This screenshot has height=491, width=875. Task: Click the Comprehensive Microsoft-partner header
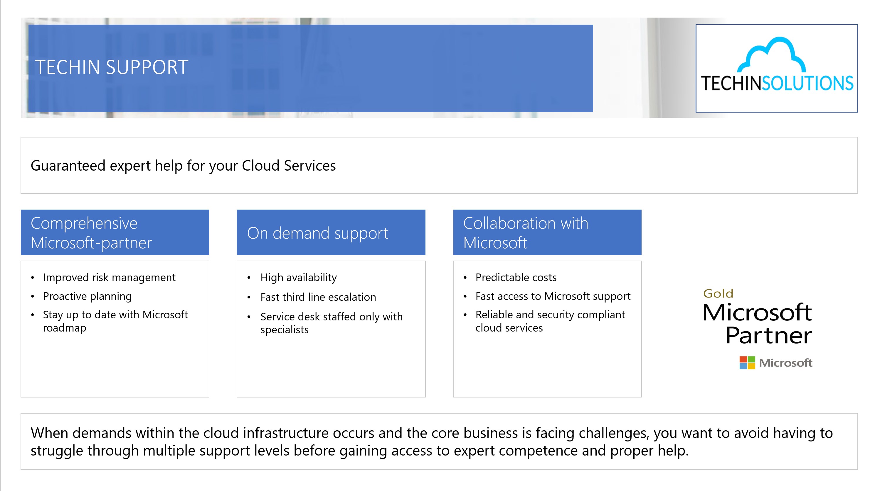(115, 233)
